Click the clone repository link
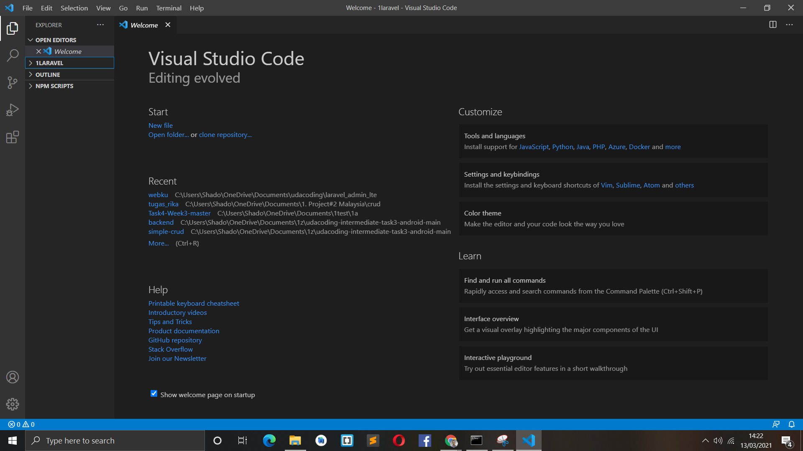This screenshot has height=451, width=803. [225, 134]
